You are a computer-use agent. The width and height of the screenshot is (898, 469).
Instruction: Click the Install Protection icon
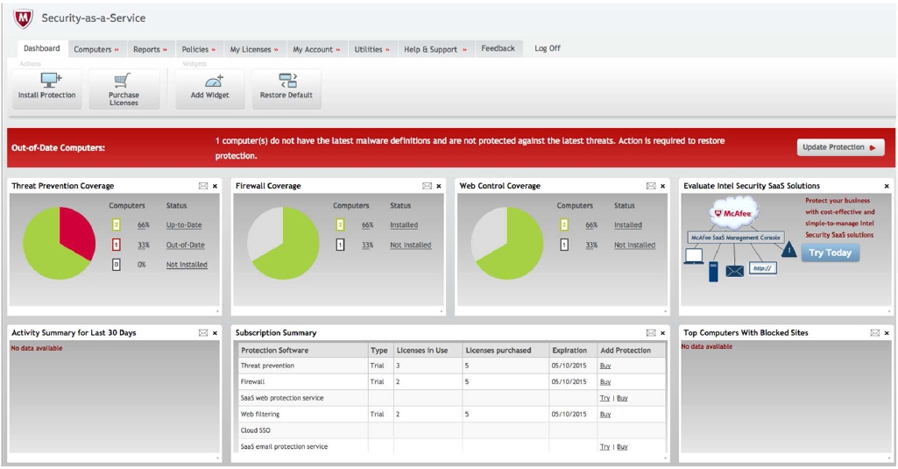point(51,80)
